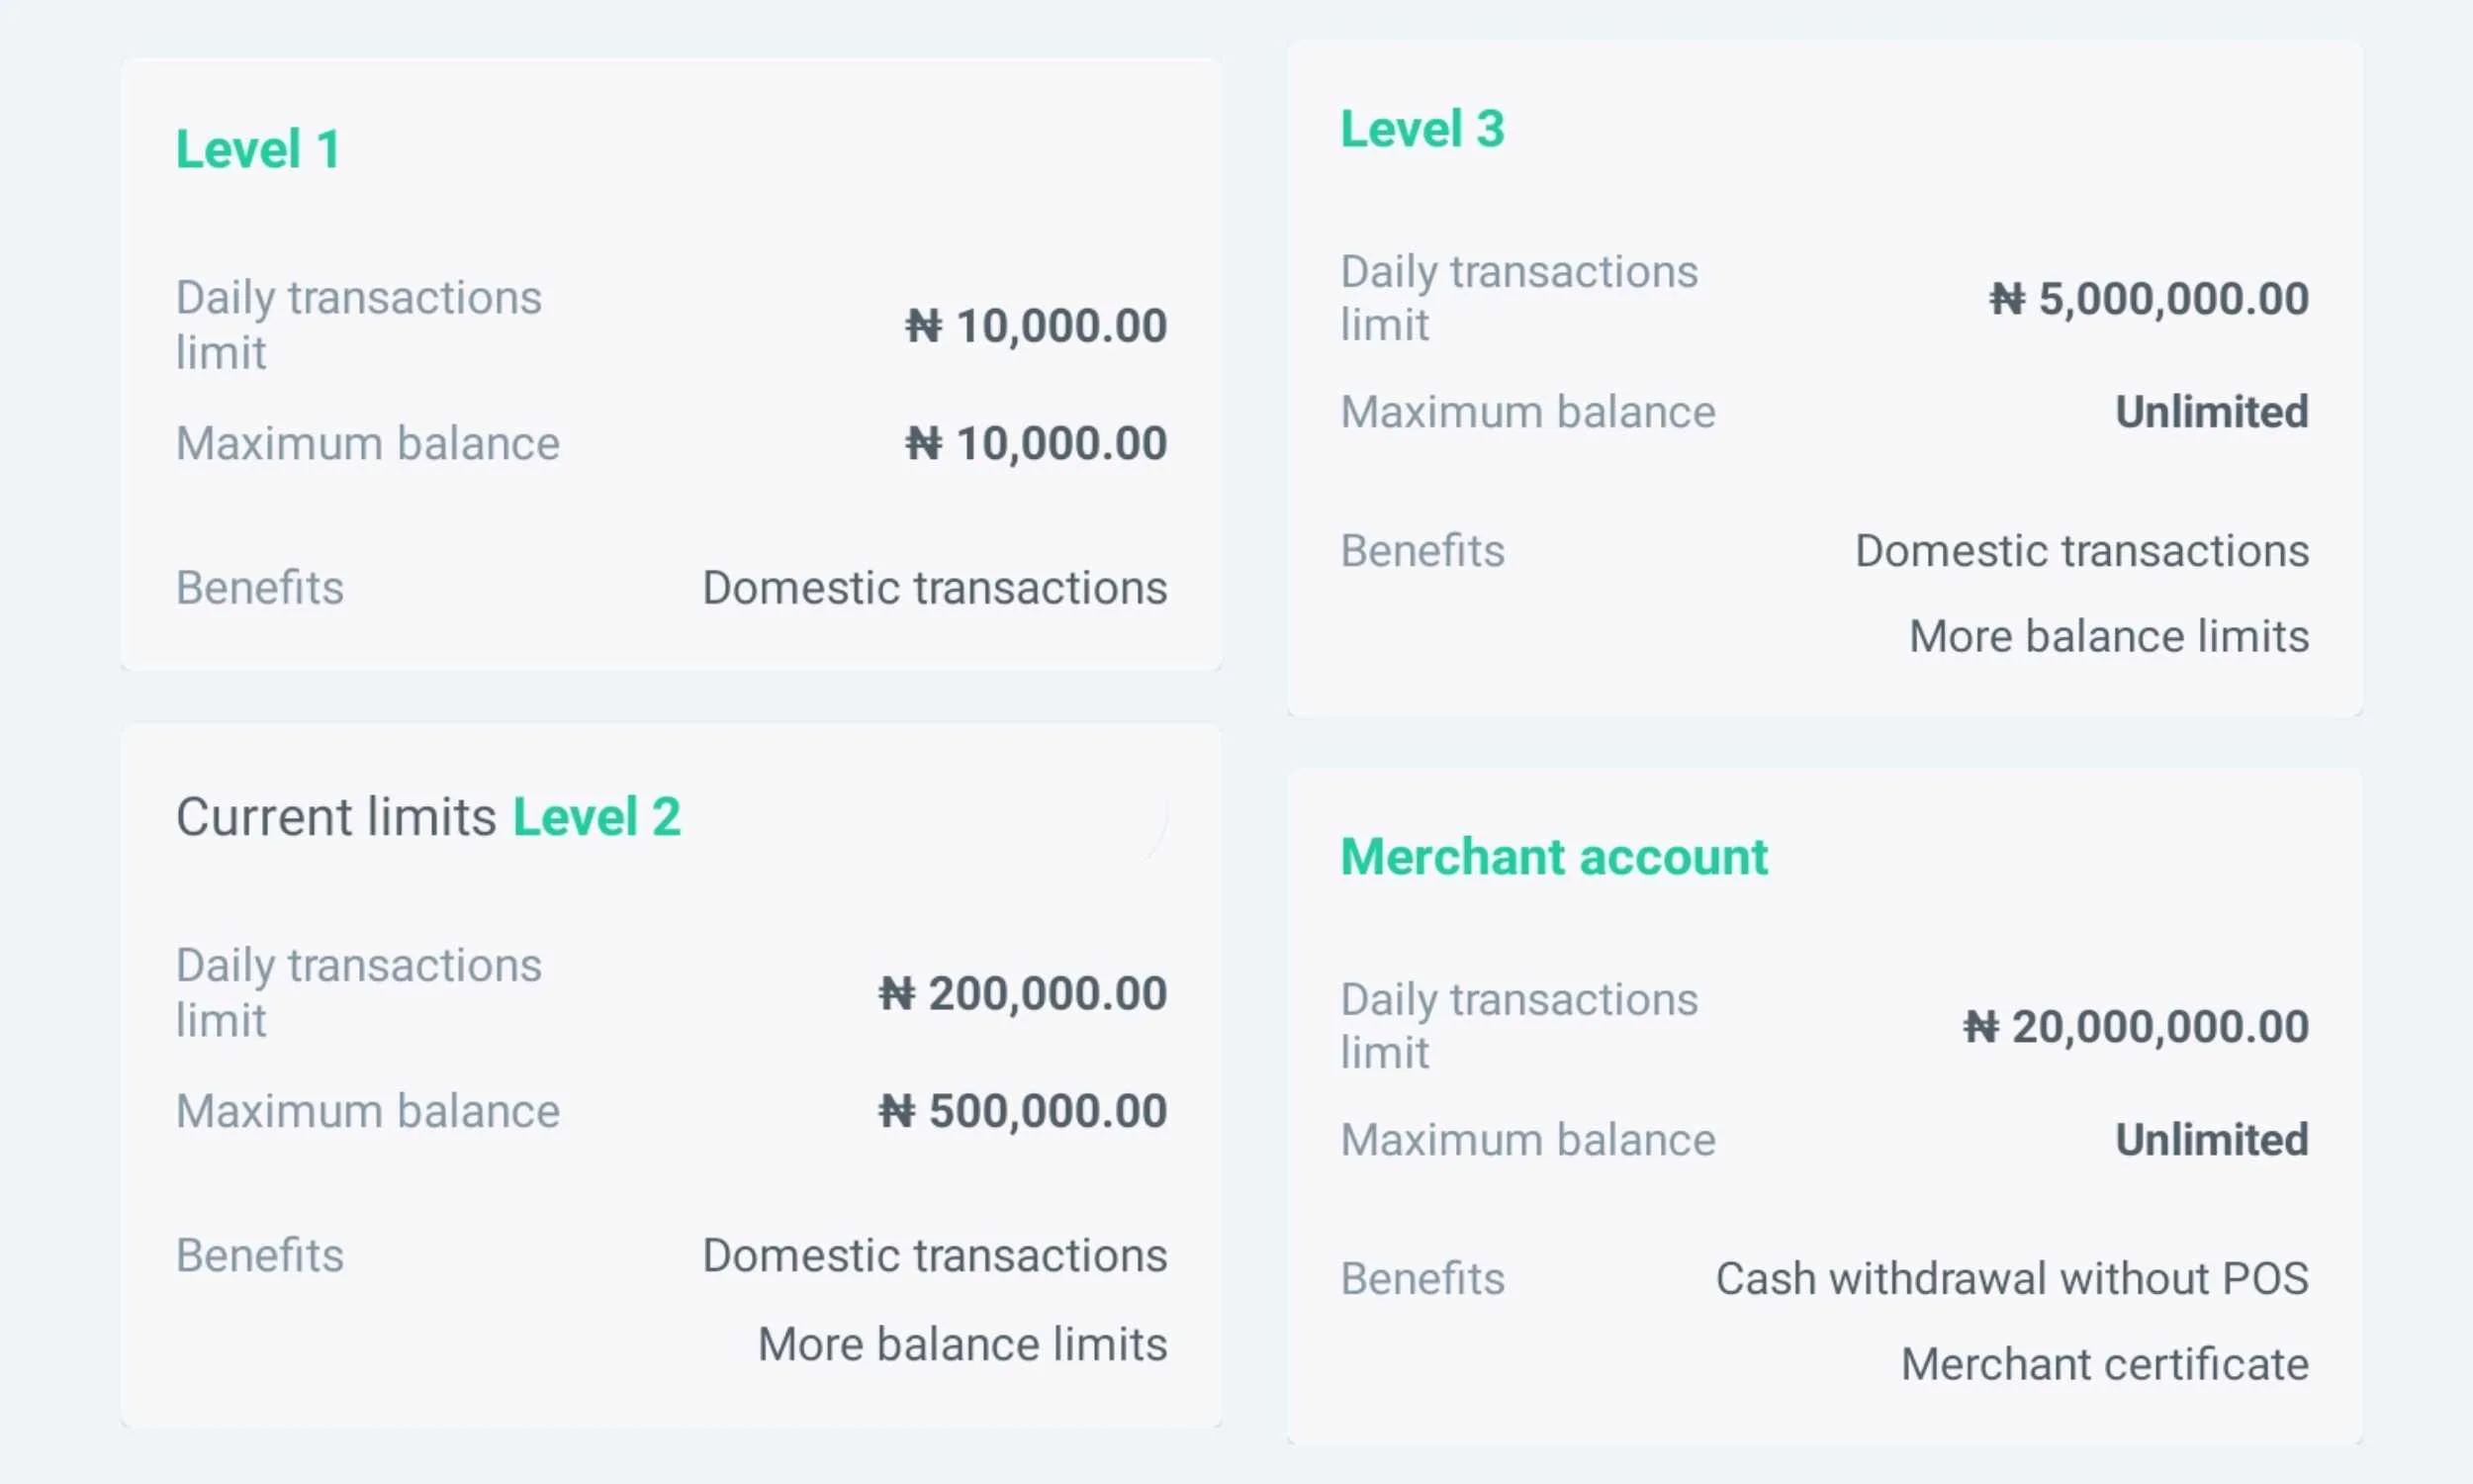Click the Current limits text
Viewport: 2473px width, 1484px height.
pos(336,817)
